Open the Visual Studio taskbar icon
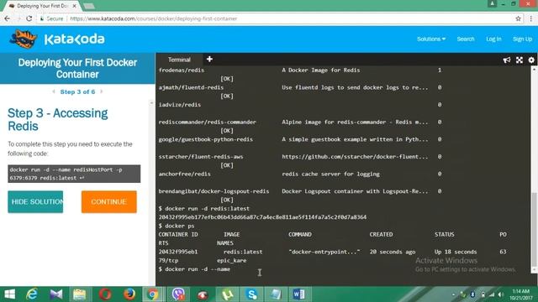This screenshot has height=302, width=538. (56, 294)
